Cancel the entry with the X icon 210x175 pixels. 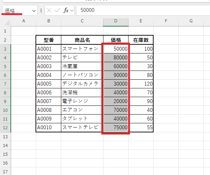49,10
